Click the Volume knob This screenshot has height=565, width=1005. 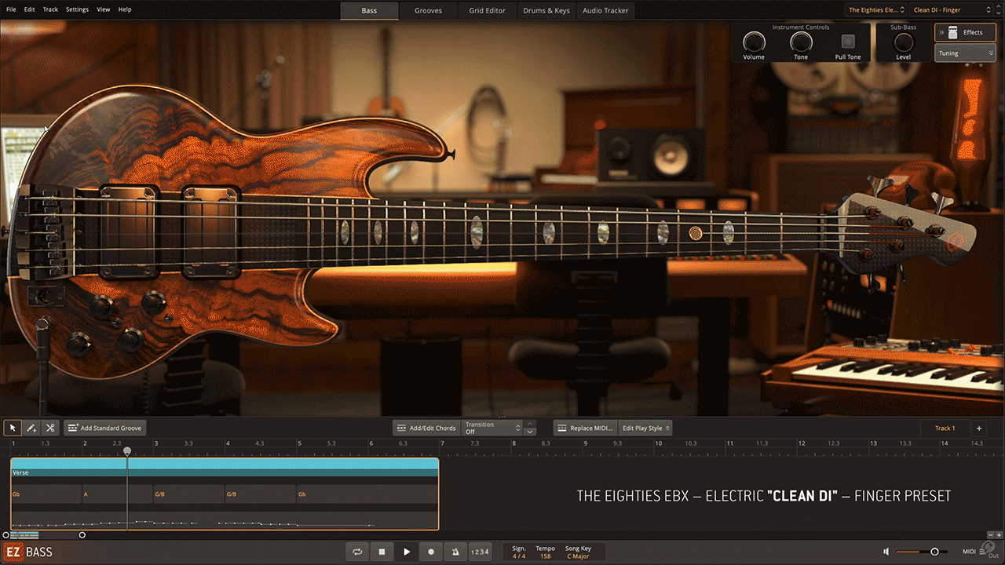[x=754, y=42]
